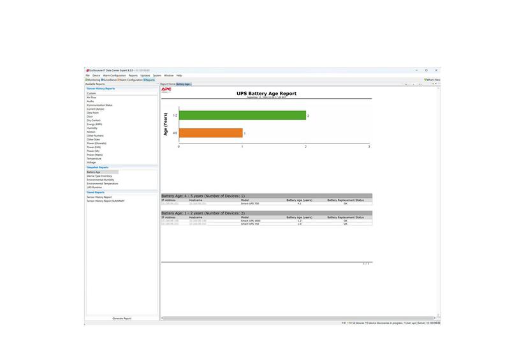Select the Custom sensor history report

[x=91, y=93]
